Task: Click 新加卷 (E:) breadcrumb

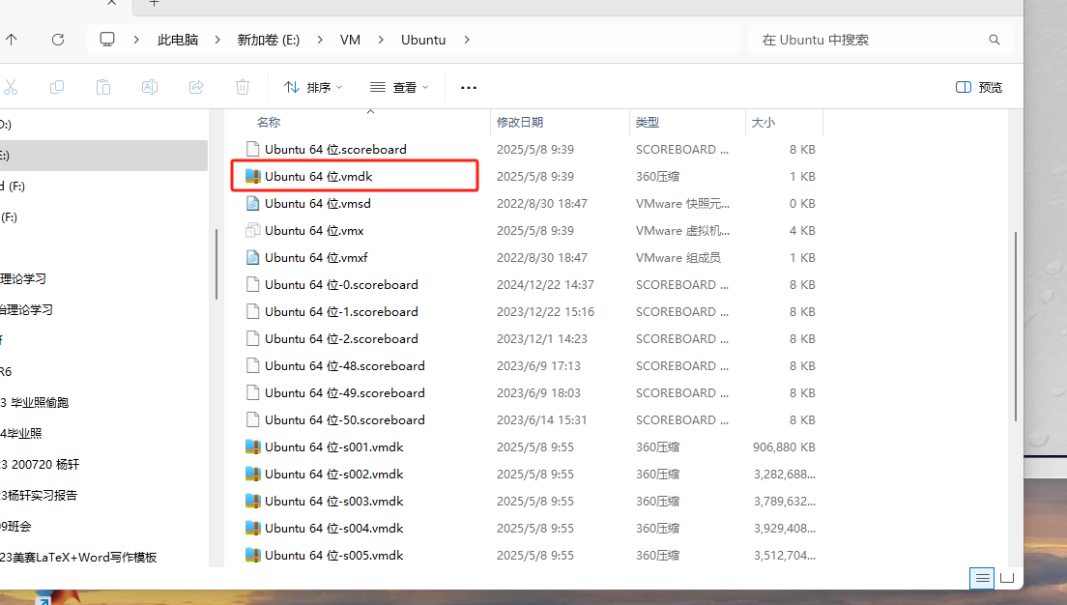Action: (x=268, y=40)
